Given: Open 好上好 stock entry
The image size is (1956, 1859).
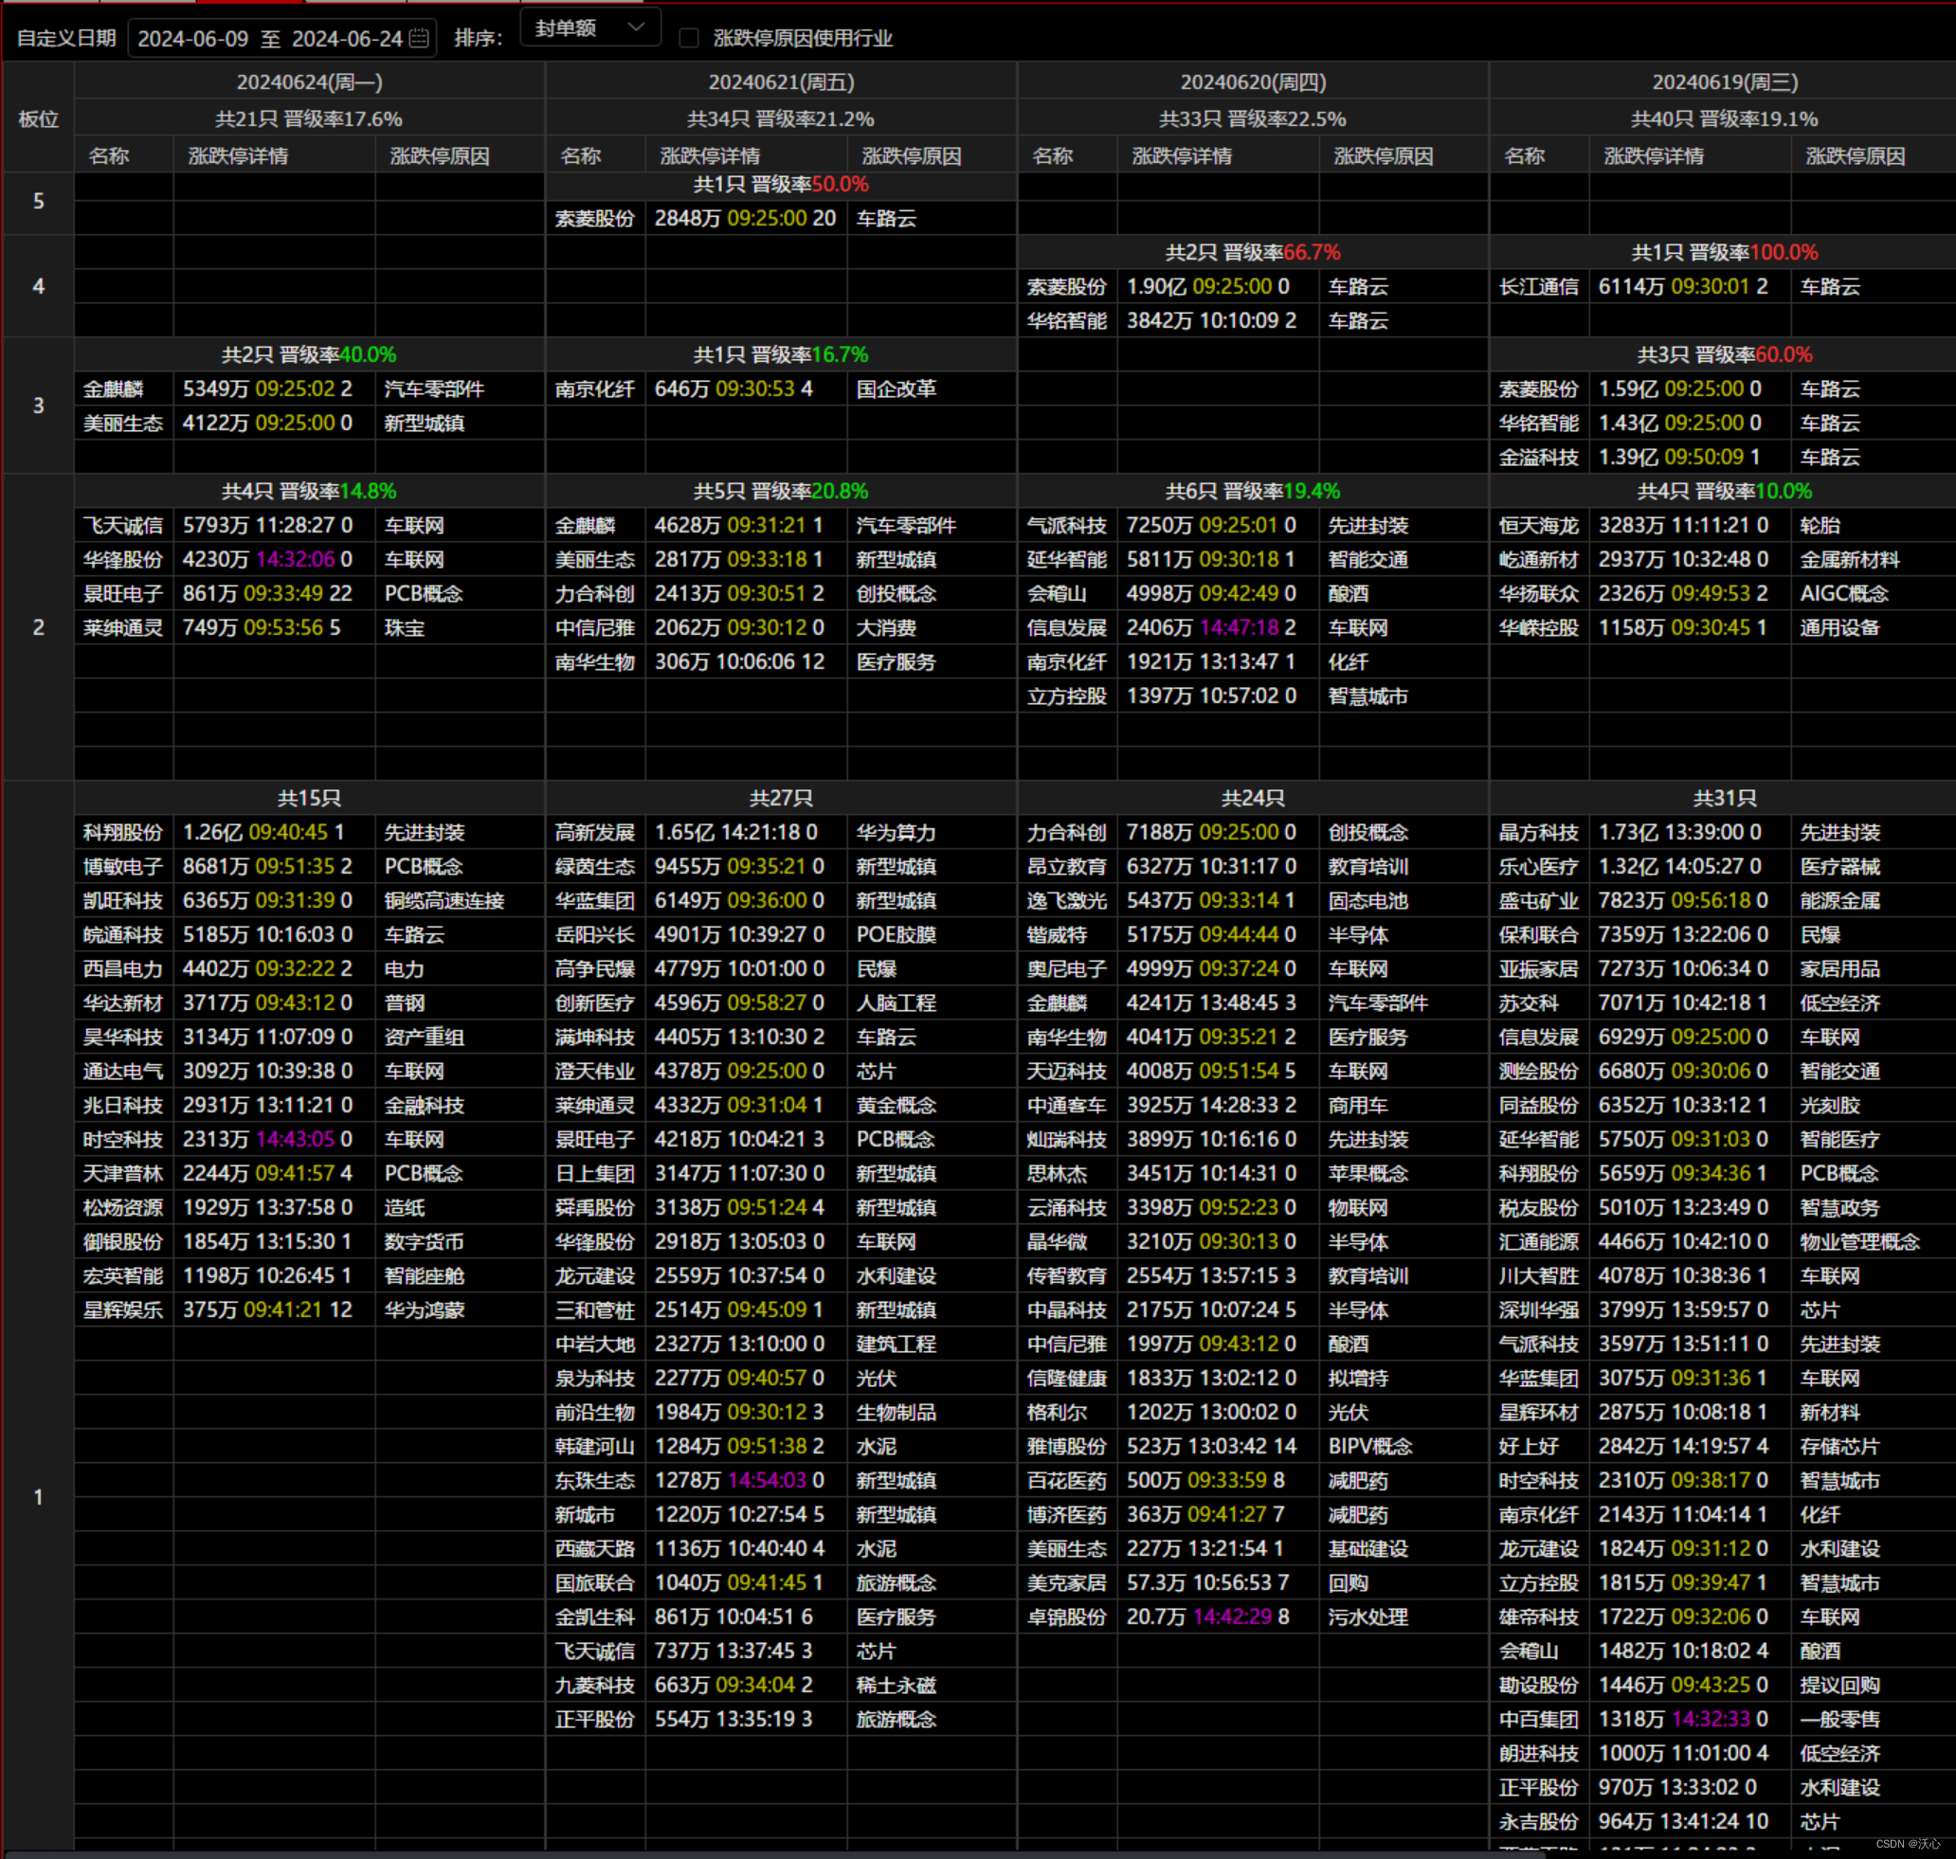Looking at the screenshot, I should click(x=1528, y=1447).
